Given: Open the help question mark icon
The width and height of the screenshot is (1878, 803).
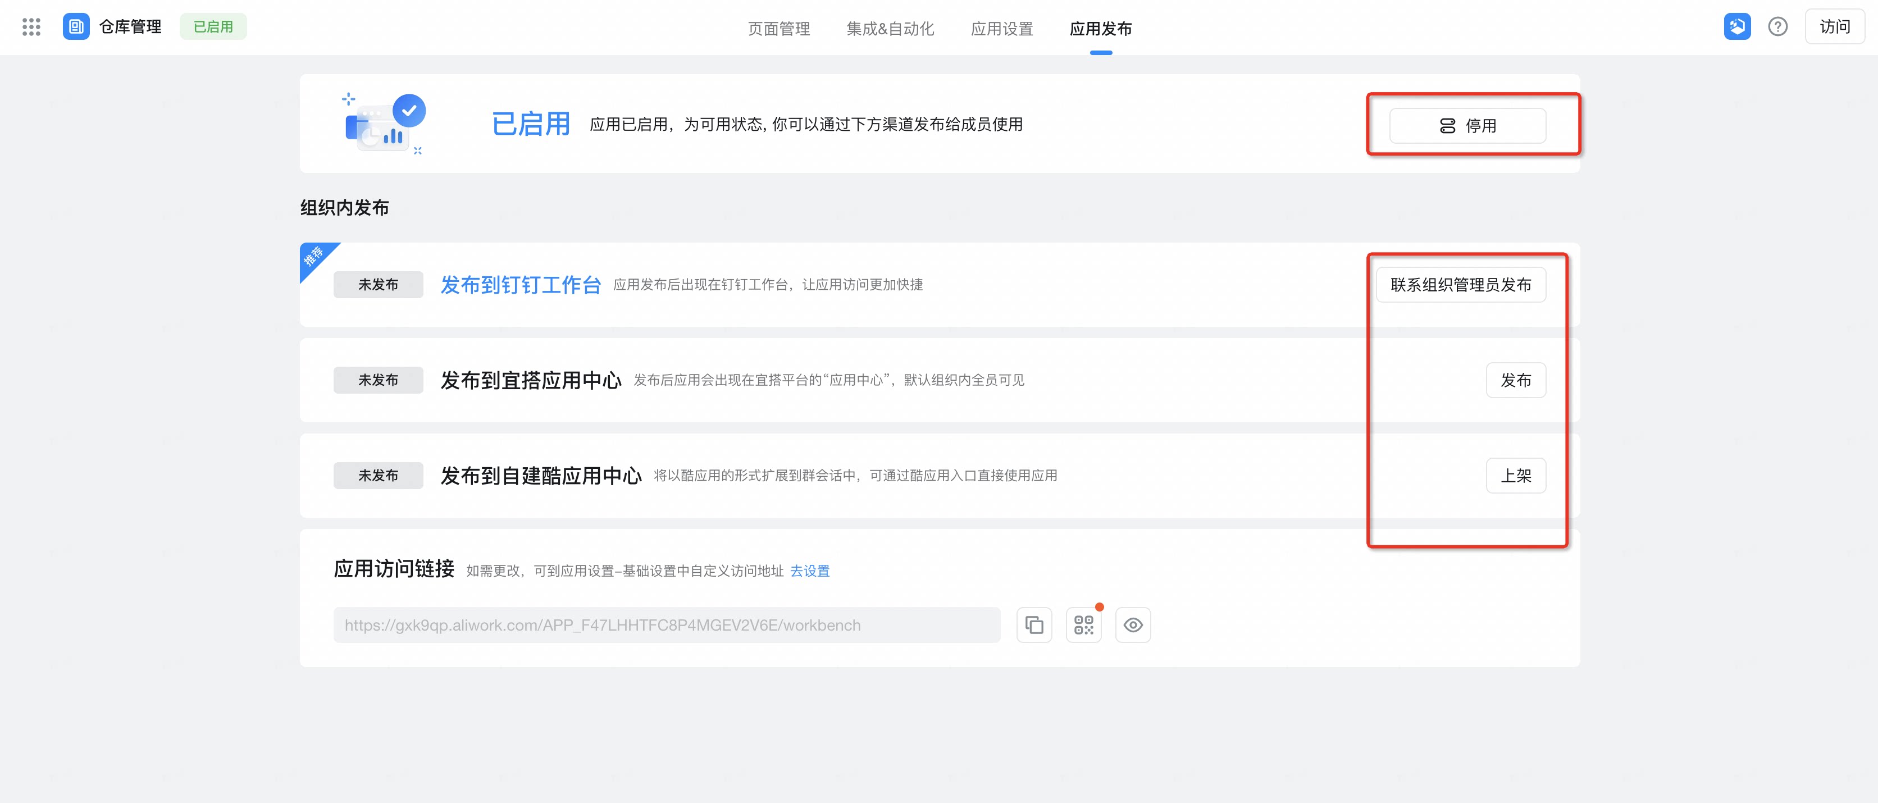Looking at the screenshot, I should tap(1777, 27).
